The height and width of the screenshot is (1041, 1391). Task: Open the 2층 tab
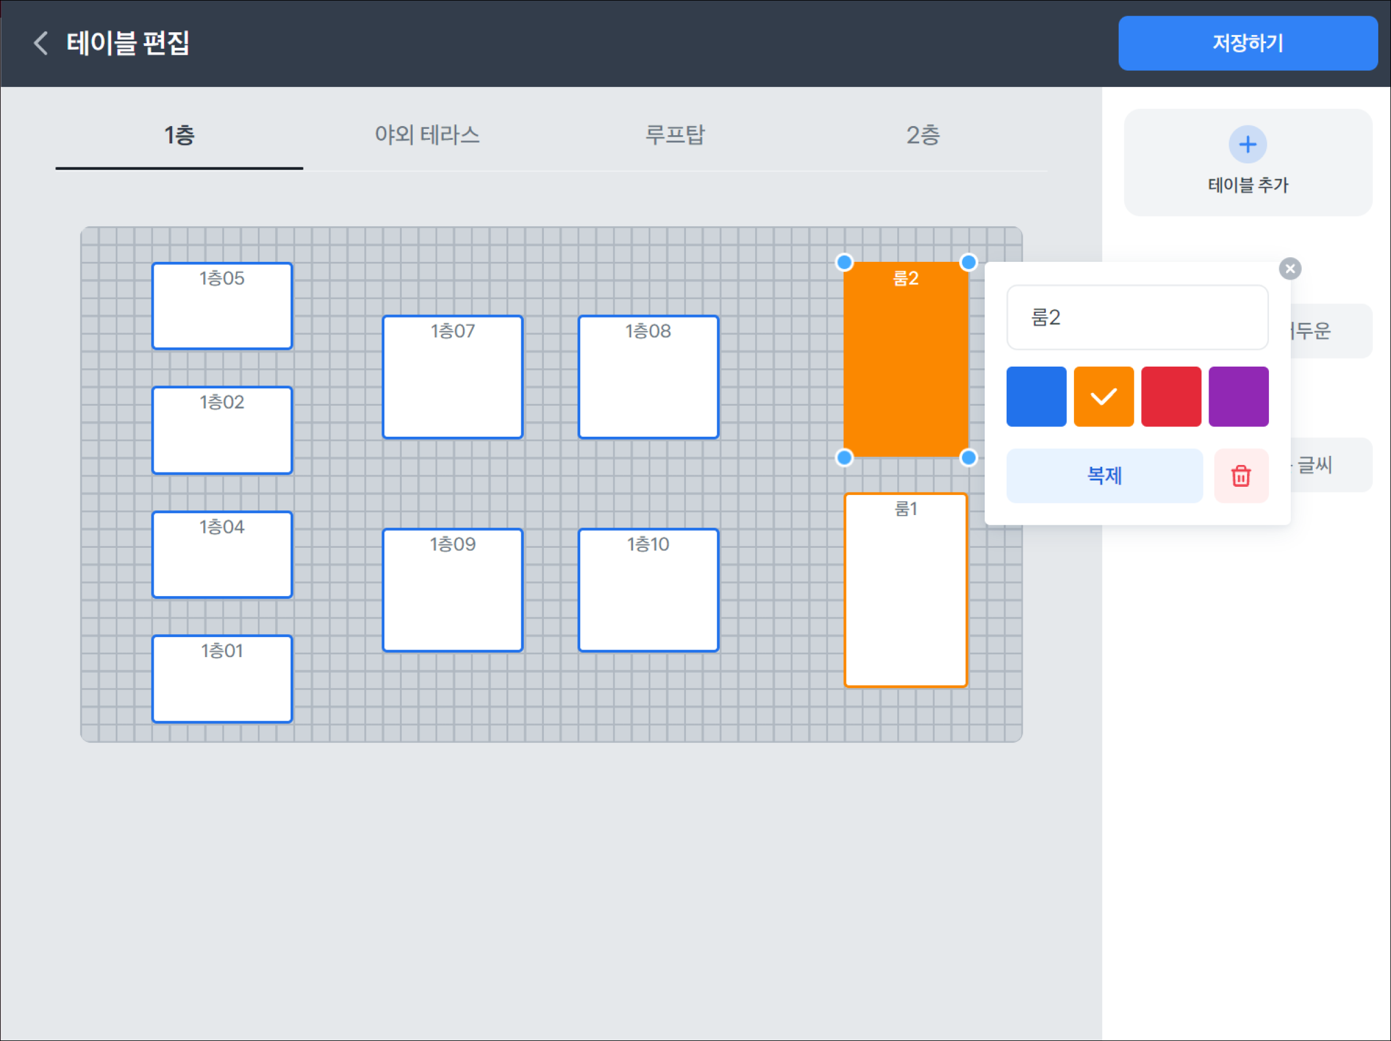(923, 135)
